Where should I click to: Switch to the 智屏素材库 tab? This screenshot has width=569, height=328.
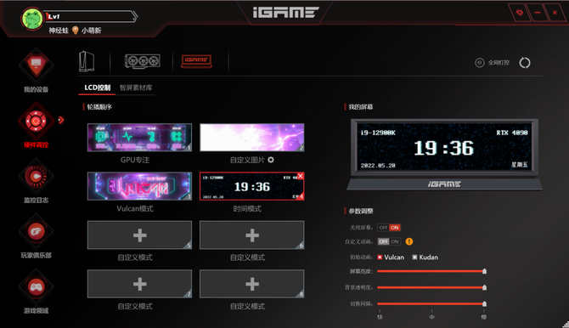pyautogui.click(x=136, y=88)
